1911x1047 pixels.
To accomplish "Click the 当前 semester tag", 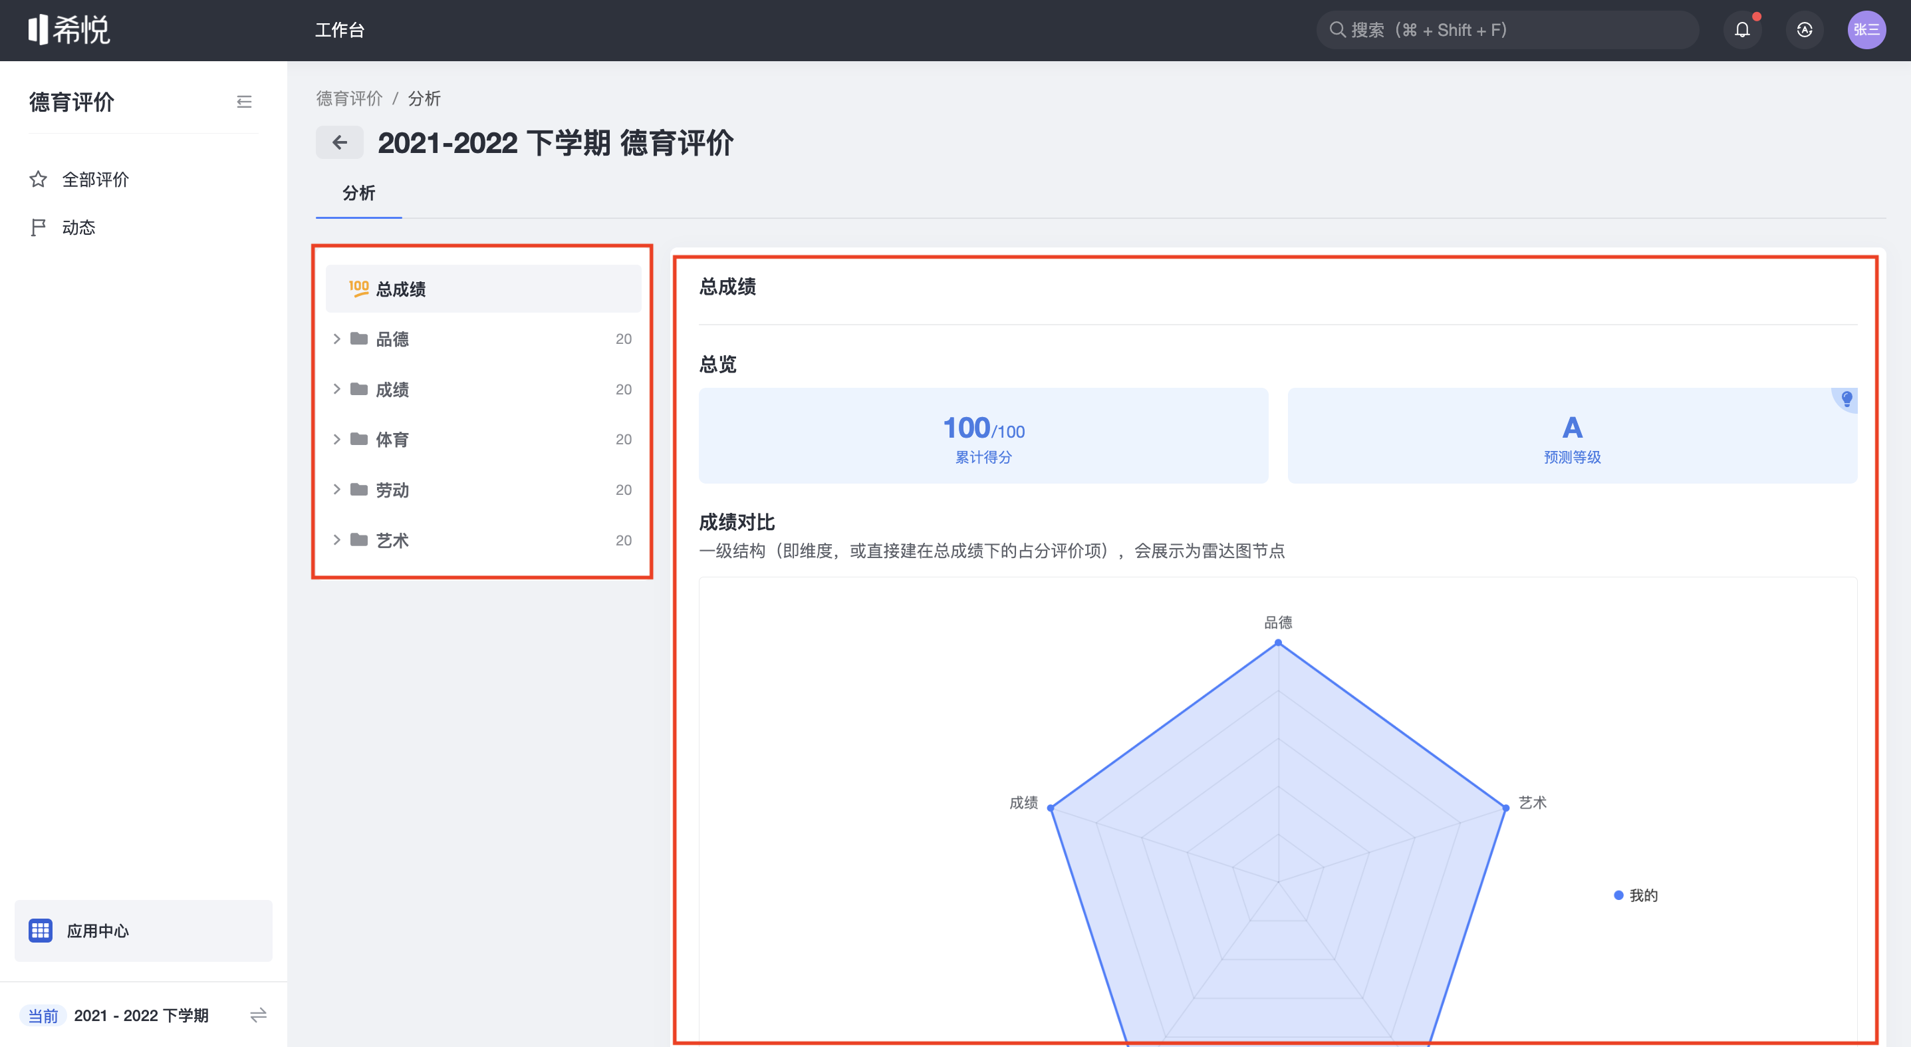I will pos(43,1014).
